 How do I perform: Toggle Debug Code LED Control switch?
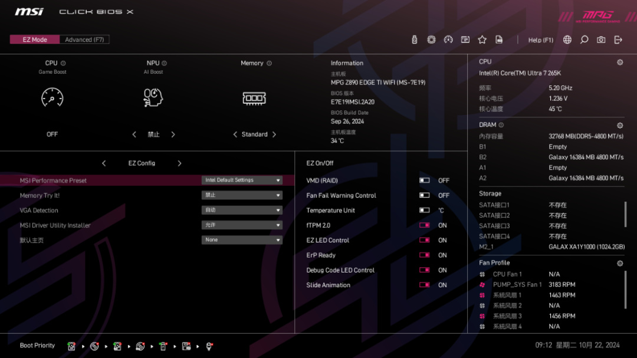pyautogui.click(x=425, y=270)
